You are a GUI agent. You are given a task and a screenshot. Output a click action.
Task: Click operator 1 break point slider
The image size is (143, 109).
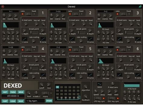(34, 32)
